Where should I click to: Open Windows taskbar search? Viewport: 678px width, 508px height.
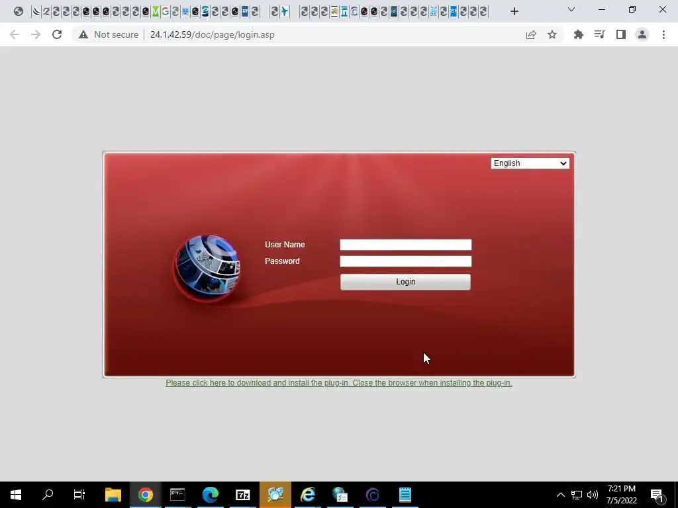[x=48, y=495]
